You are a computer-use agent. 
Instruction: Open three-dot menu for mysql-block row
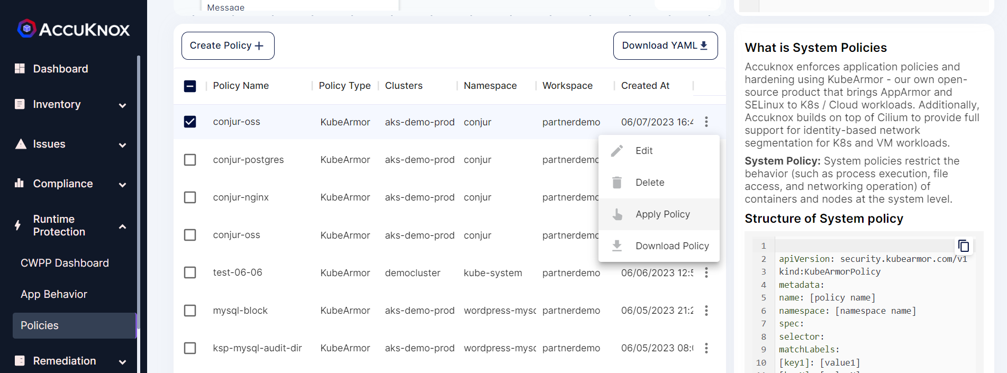pyautogui.click(x=706, y=311)
